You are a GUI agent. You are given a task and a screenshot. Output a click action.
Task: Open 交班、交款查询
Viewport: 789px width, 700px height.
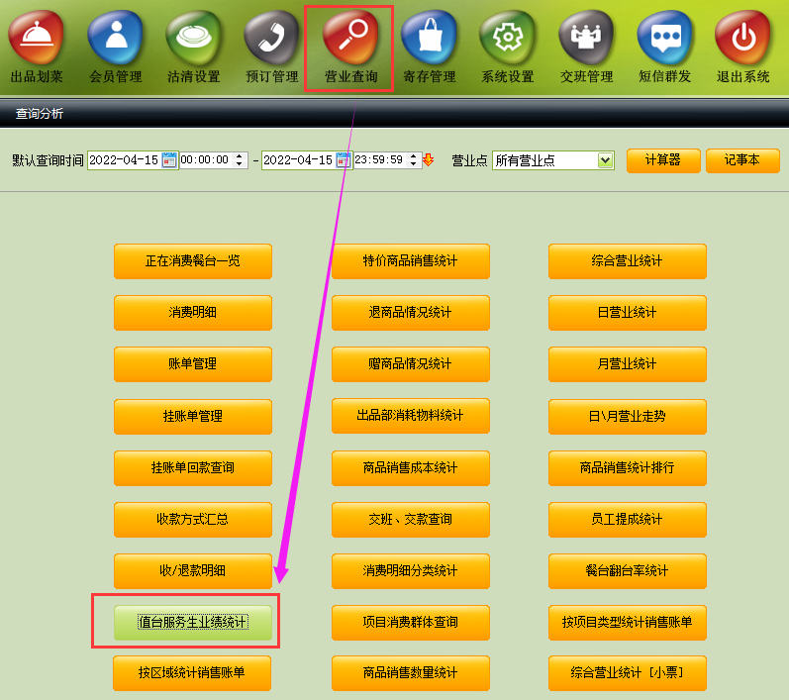411,520
